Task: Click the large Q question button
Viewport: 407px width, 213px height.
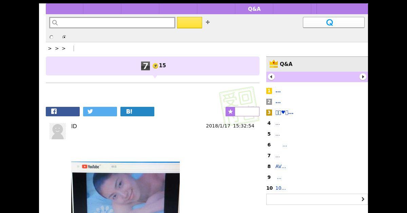Action: [x=334, y=22]
